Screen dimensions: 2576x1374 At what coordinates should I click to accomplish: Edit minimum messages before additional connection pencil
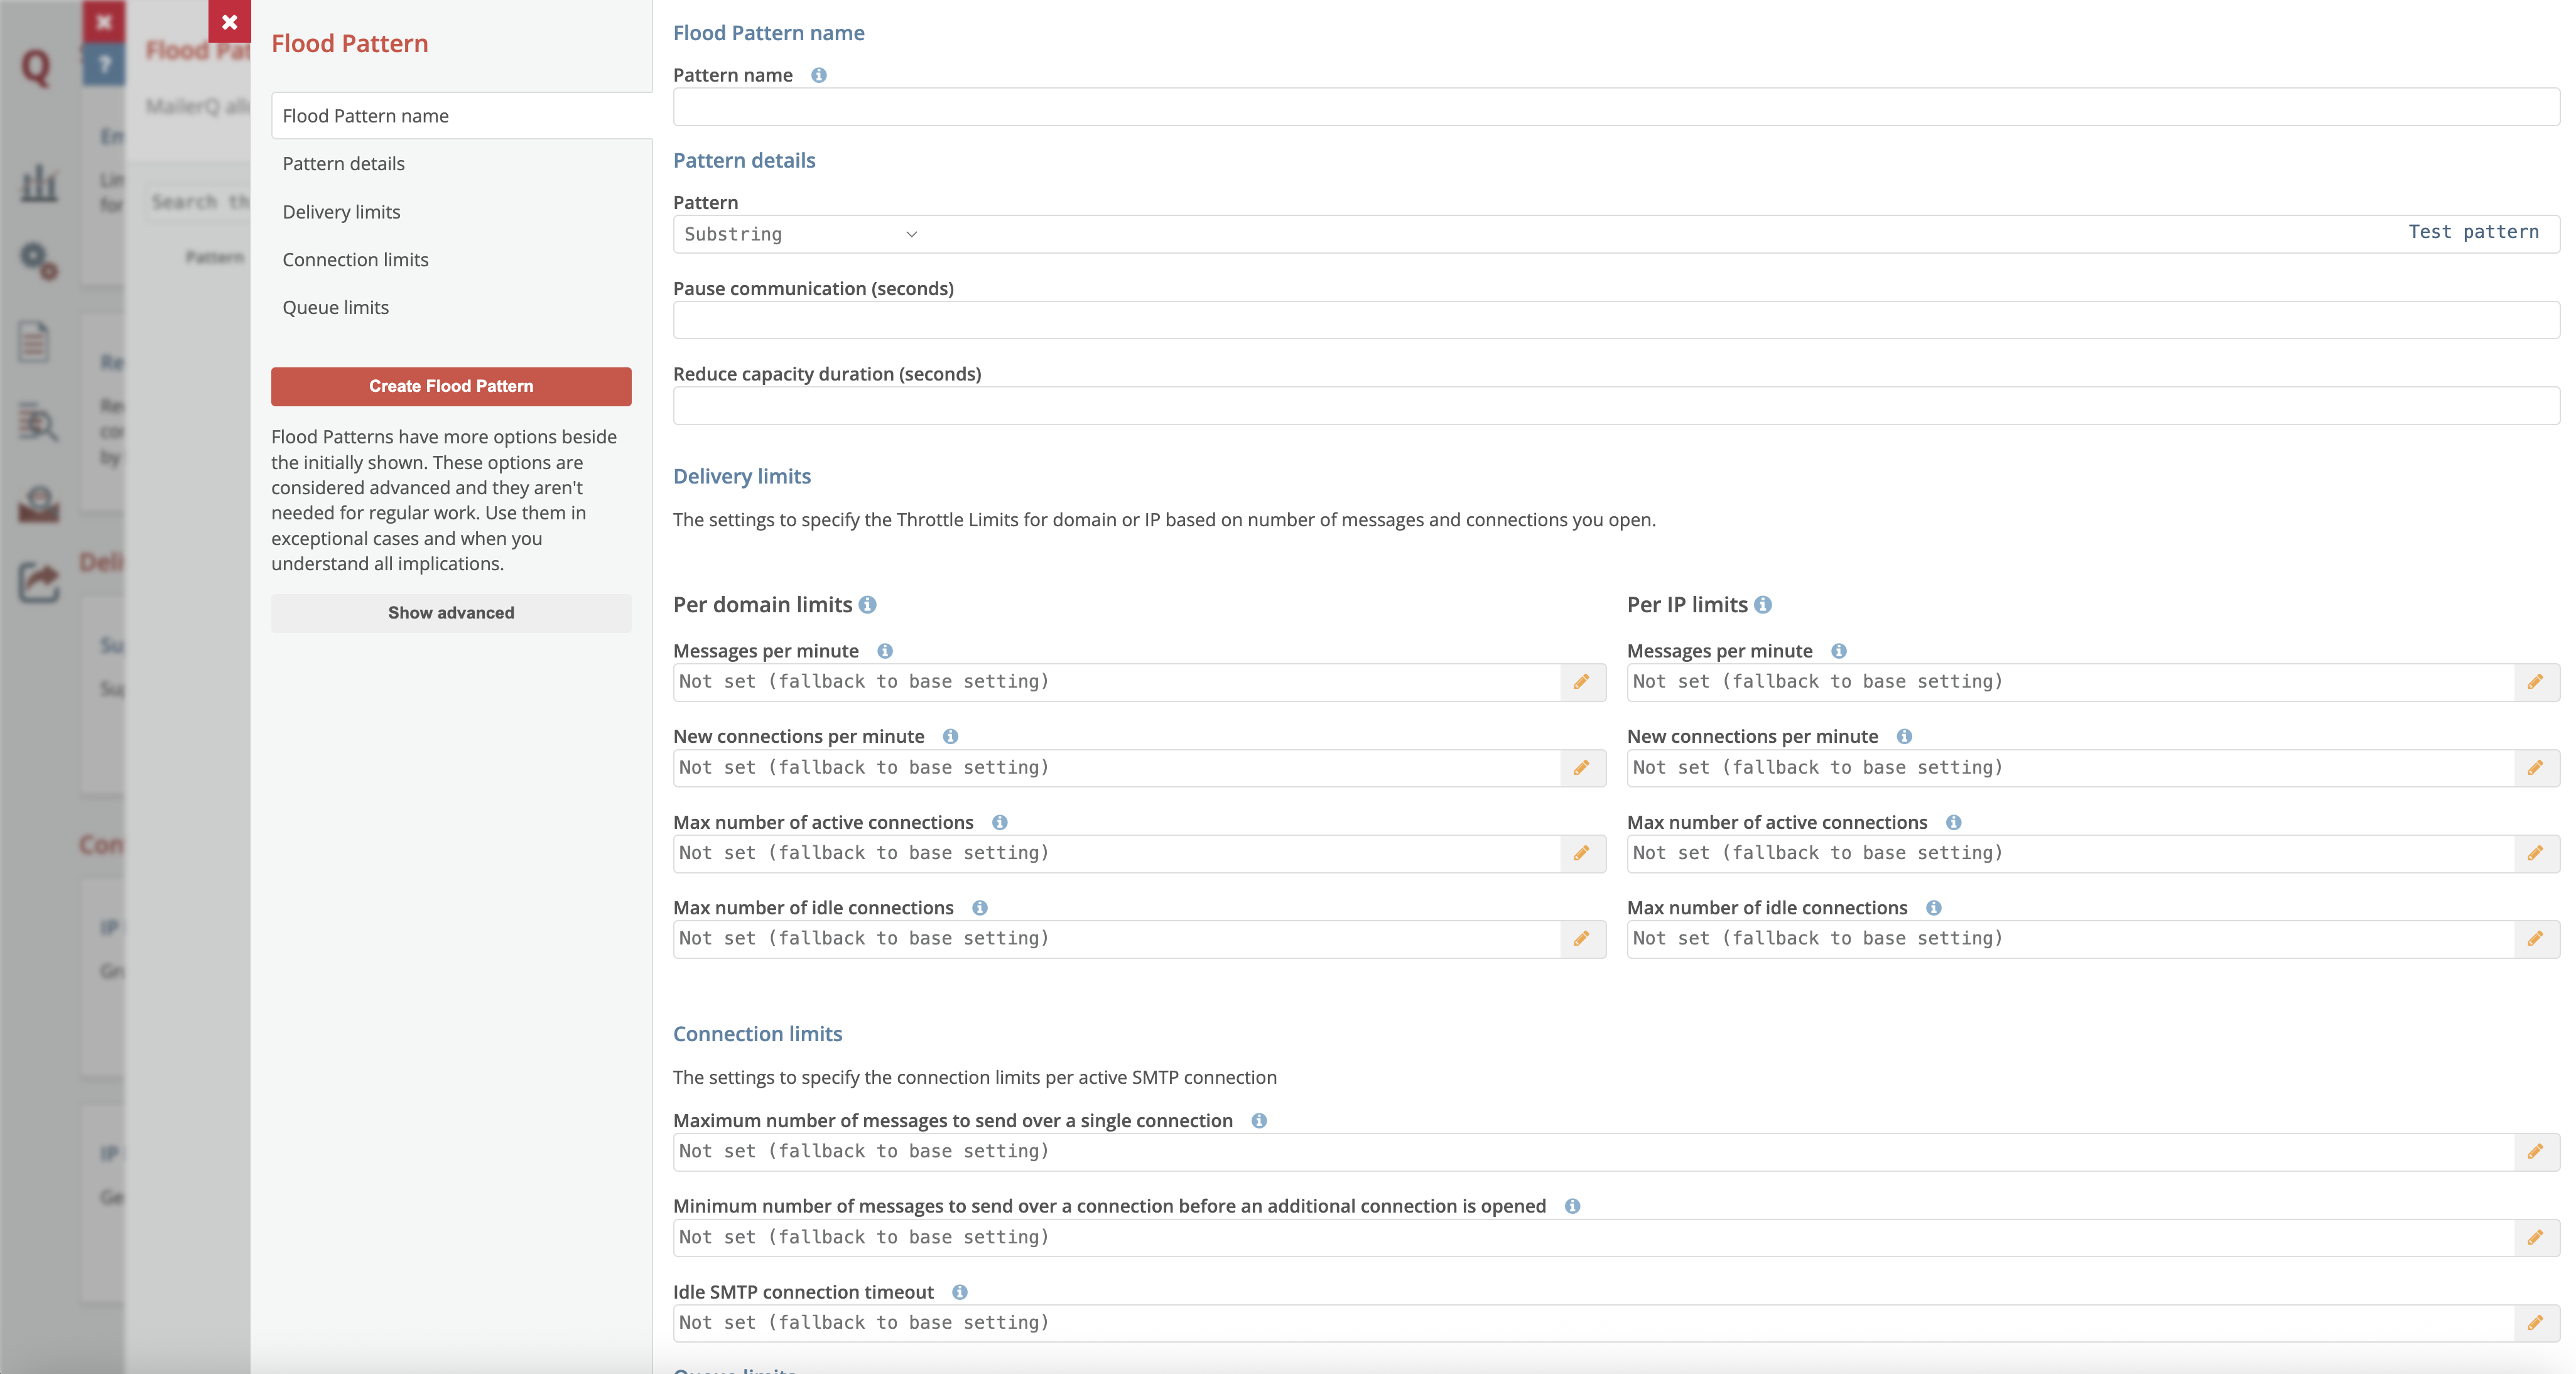pos(2536,1238)
